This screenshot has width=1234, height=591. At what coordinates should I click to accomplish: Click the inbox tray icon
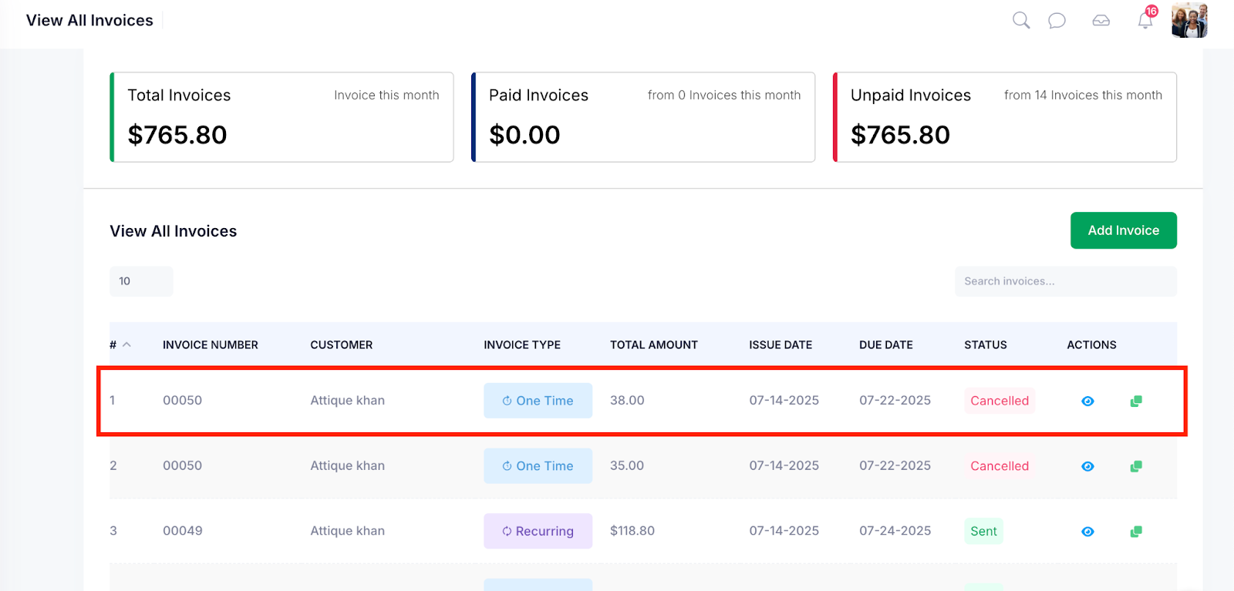pos(1101,21)
